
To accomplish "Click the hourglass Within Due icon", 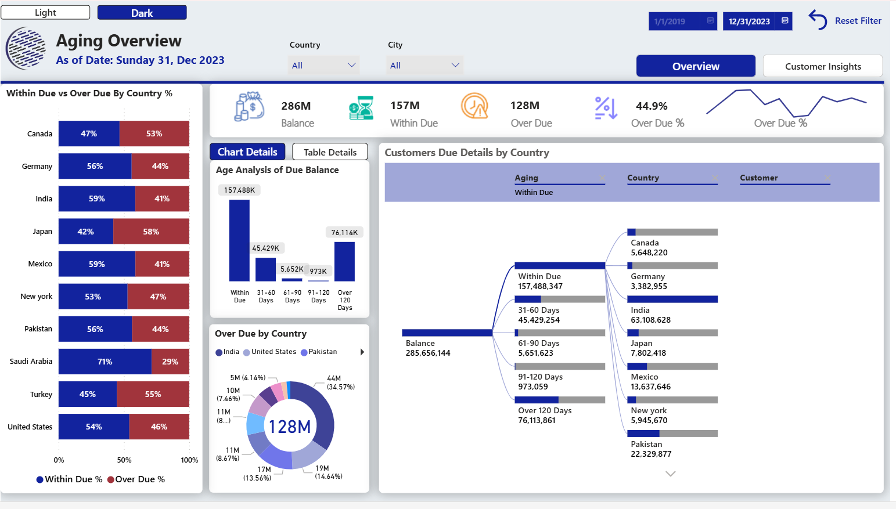I will coord(361,107).
